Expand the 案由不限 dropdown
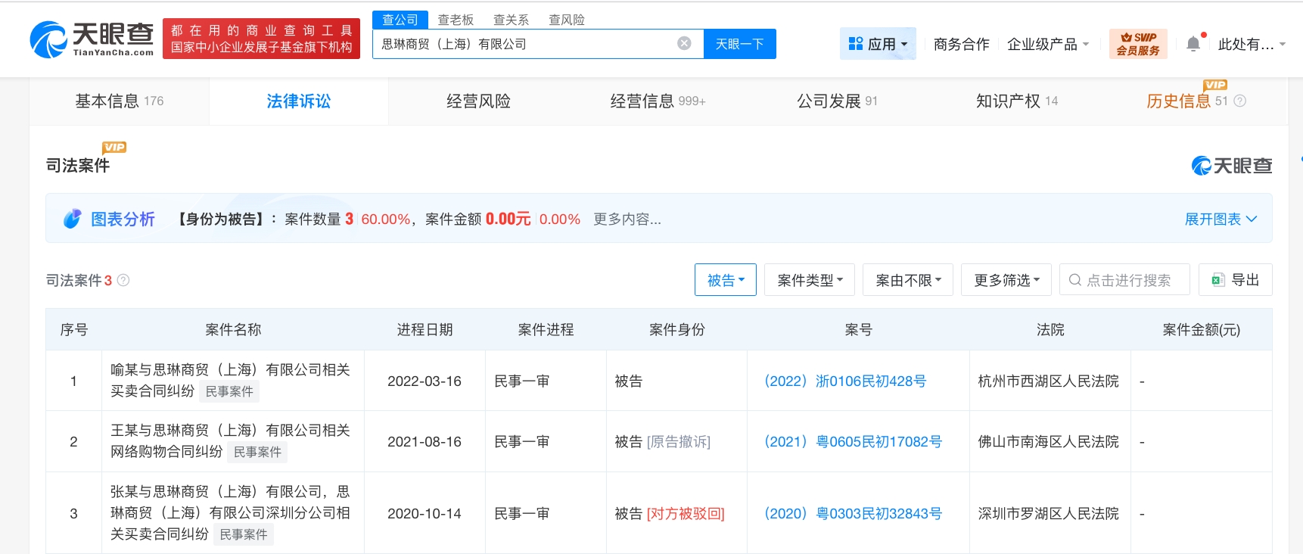 coord(907,280)
